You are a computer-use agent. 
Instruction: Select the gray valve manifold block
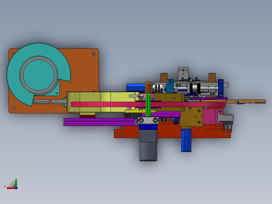pyautogui.click(x=226, y=118)
